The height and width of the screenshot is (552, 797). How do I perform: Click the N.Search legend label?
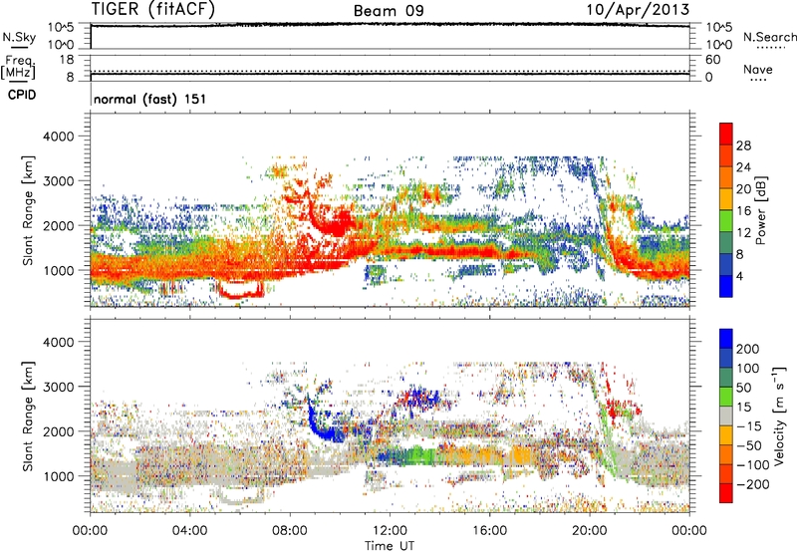click(x=769, y=37)
